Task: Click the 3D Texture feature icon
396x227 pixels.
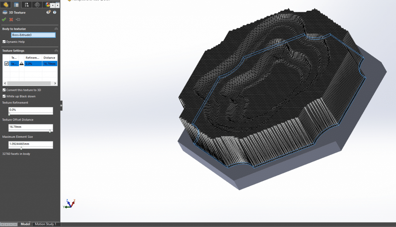Action: point(5,12)
